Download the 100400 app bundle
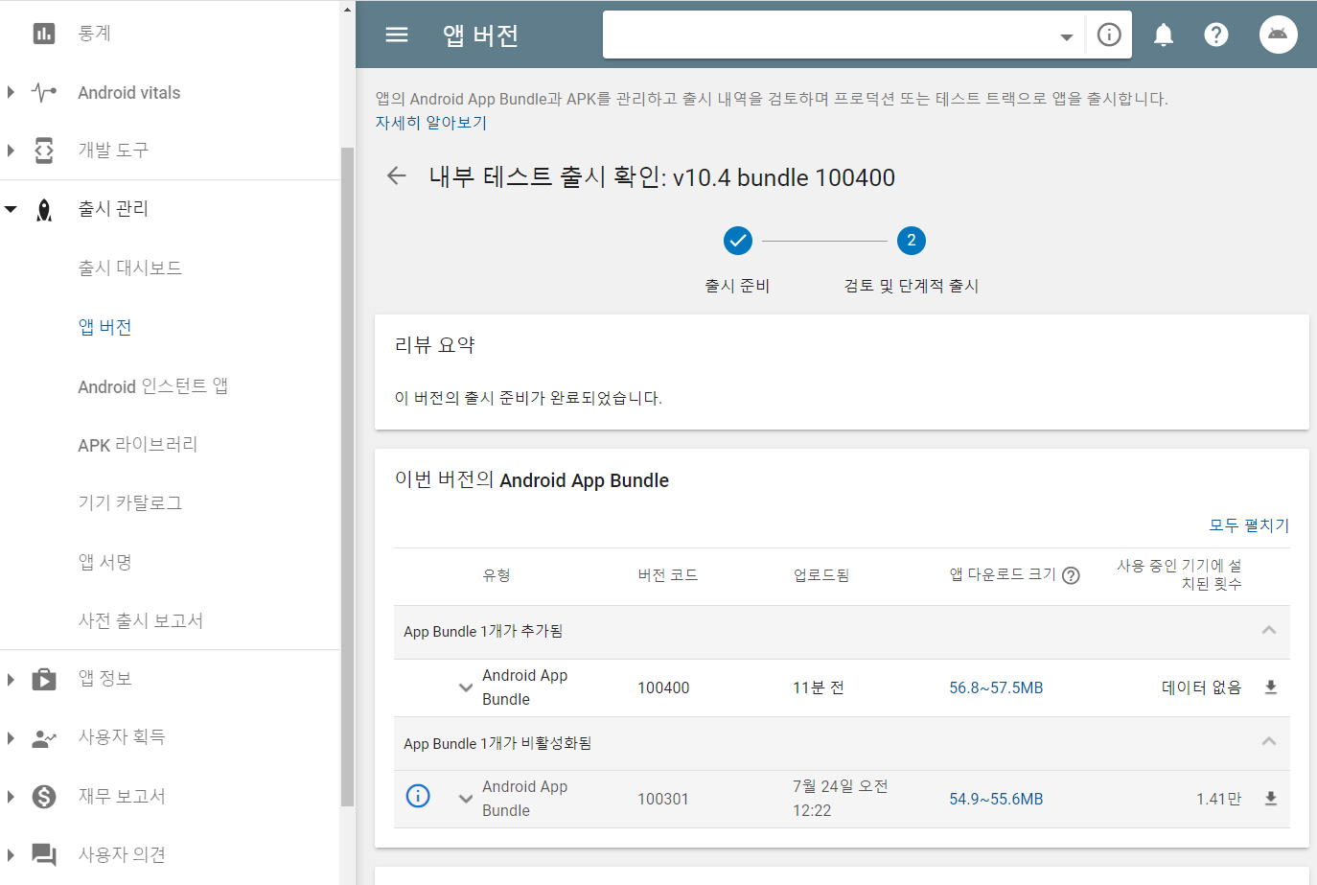 (1271, 687)
